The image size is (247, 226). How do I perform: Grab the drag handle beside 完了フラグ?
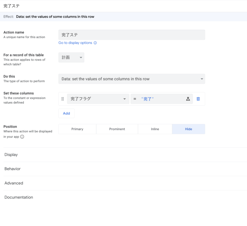pos(62,99)
